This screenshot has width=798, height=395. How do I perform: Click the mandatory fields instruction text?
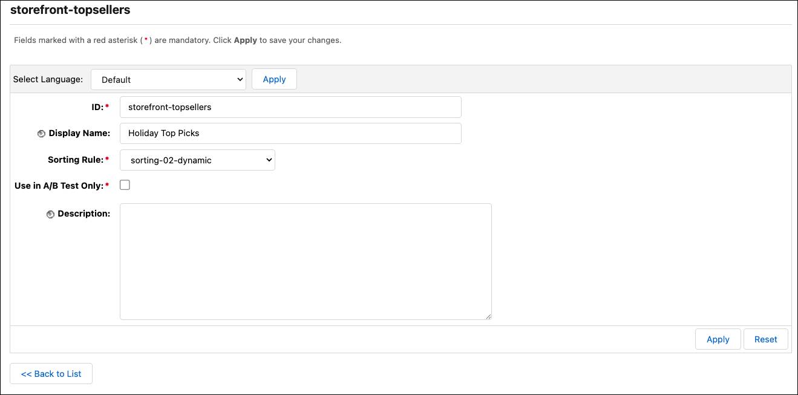click(x=178, y=41)
